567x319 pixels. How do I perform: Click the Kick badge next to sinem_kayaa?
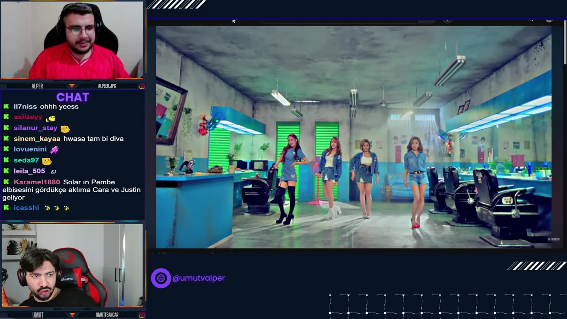(x=6, y=139)
